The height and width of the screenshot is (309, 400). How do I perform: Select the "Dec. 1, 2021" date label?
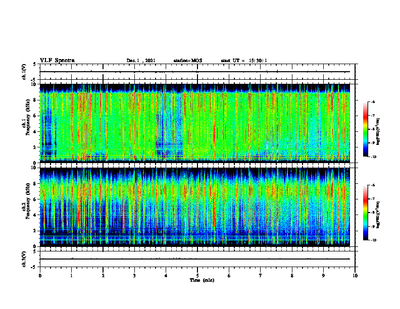pos(141,61)
